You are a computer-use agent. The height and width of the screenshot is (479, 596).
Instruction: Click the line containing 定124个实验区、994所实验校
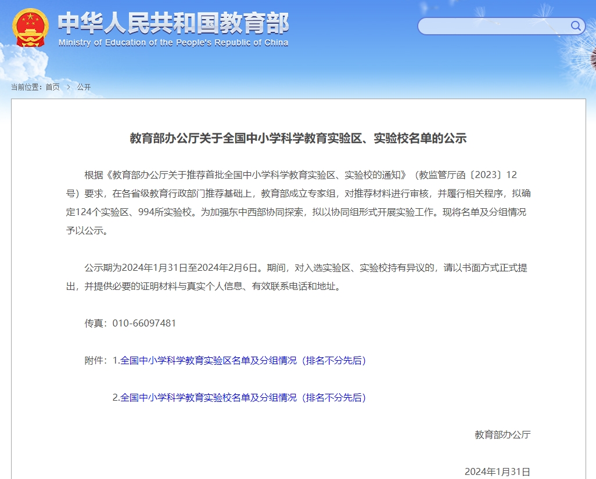[296, 212]
